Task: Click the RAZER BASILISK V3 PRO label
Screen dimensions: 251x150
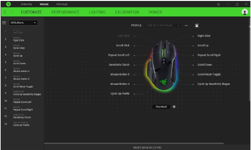Action: tap(147, 148)
